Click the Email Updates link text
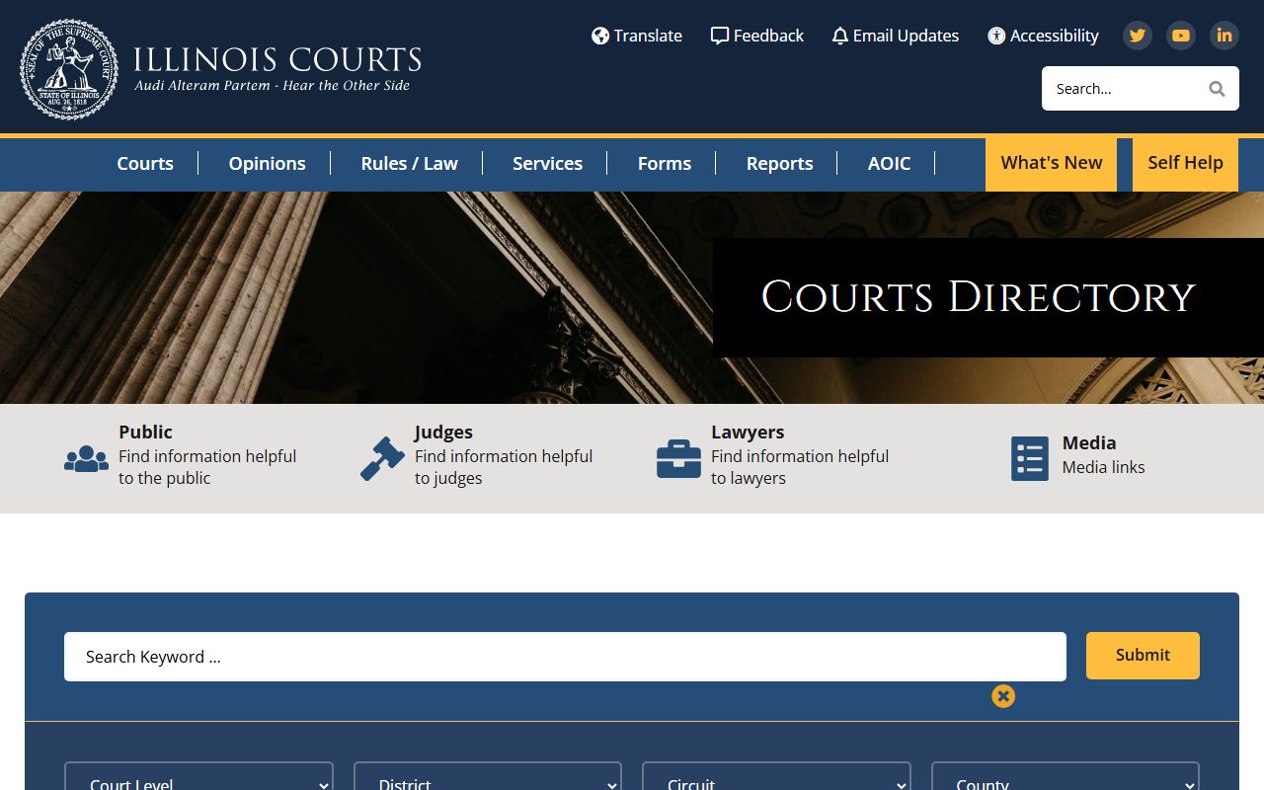This screenshot has height=790, width=1264. pyautogui.click(x=906, y=36)
